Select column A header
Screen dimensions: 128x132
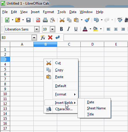click(22, 44)
